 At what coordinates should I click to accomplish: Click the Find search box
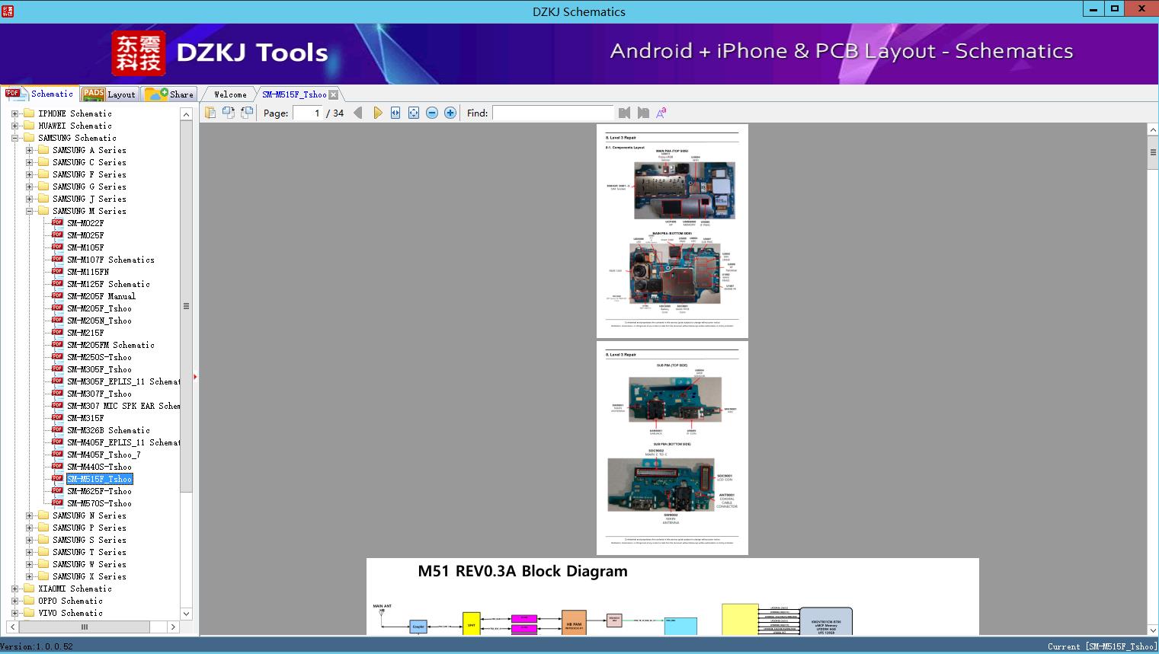552,113
